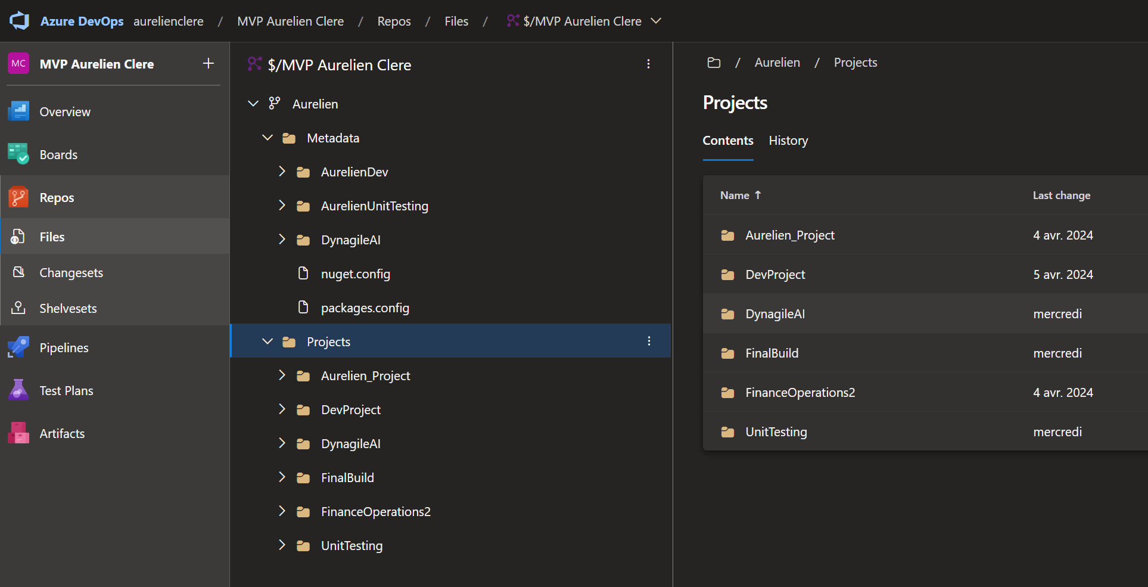Switch to the History tab
1148x587 pixels.
click(x=788, y=141)
